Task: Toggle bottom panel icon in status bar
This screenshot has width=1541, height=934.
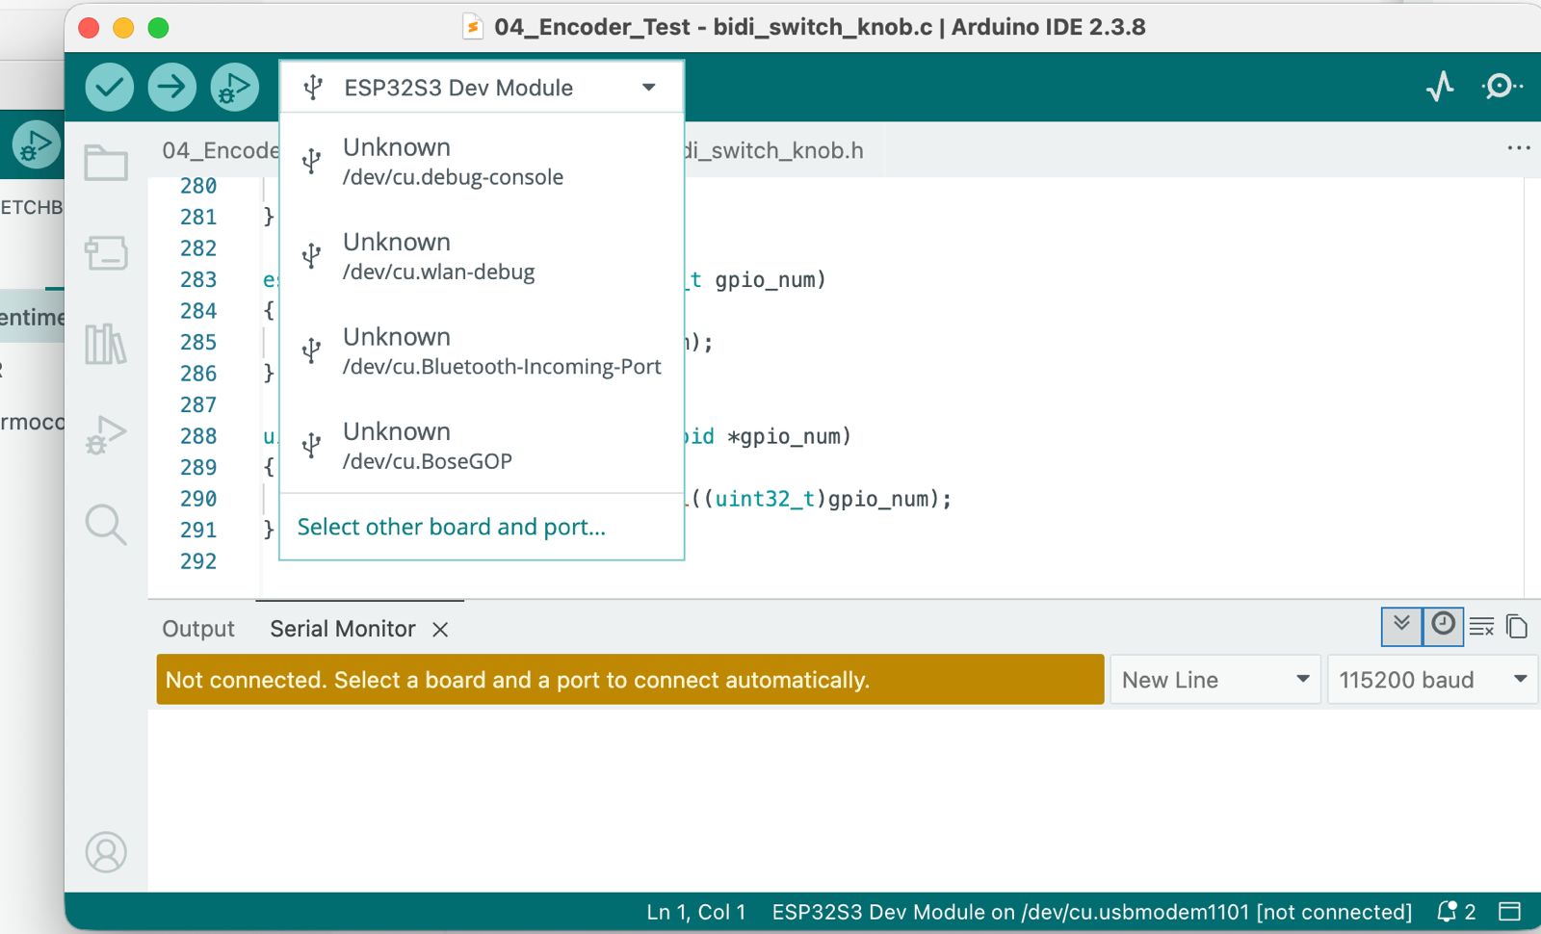Action: (1509, 912)
